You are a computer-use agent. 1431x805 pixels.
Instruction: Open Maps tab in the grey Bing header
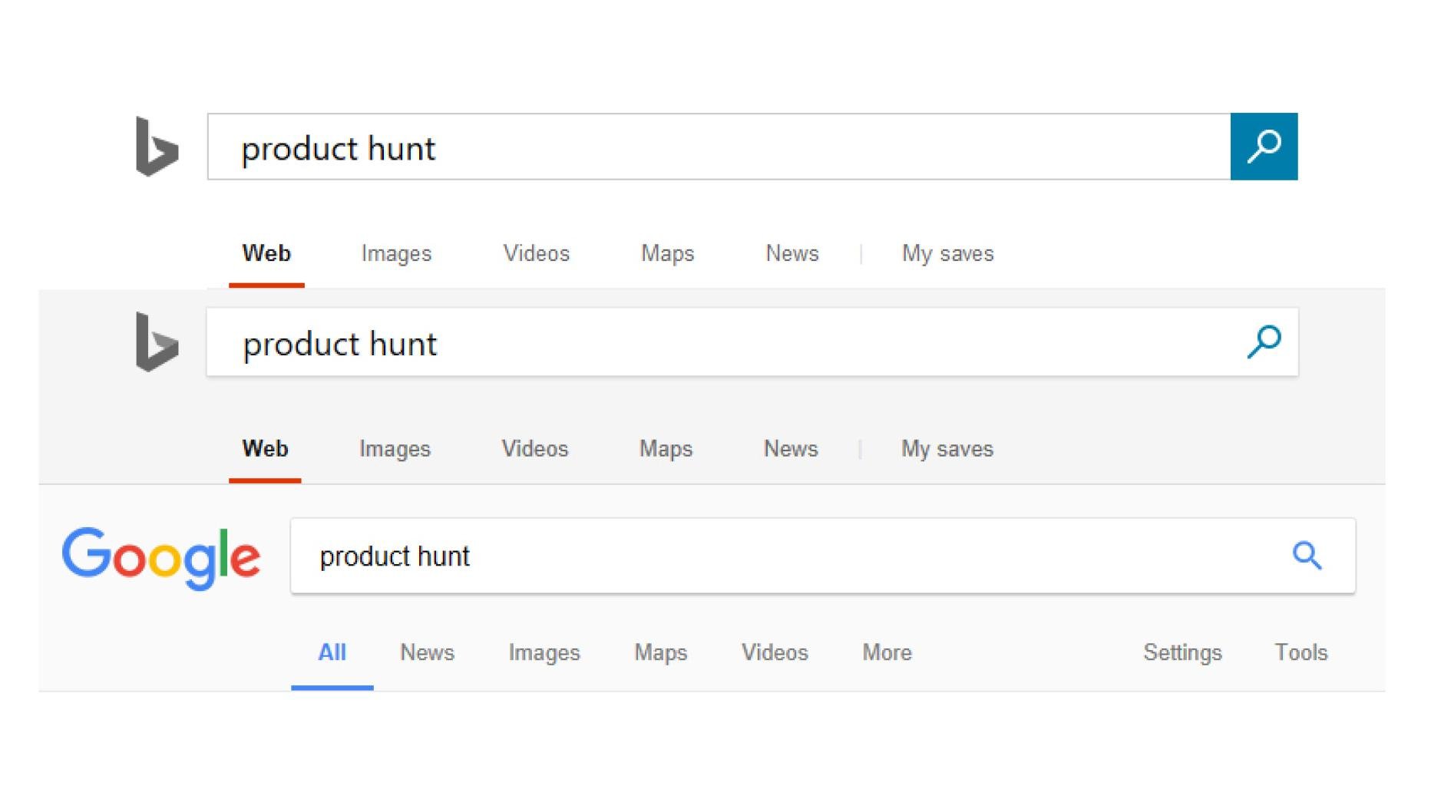point(666,450)
